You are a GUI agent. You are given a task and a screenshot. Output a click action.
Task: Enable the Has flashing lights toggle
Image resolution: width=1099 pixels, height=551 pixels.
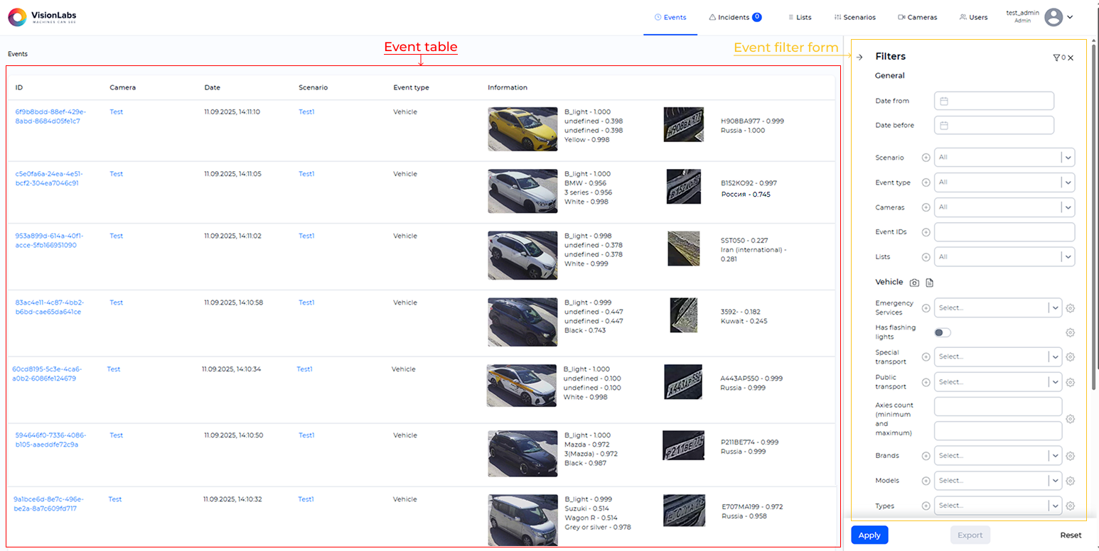942,332
